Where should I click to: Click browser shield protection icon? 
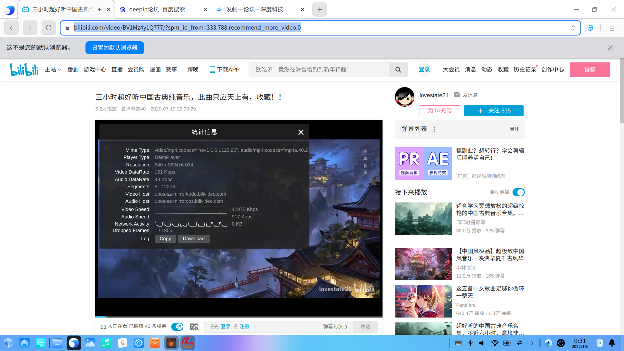[591, 28]
